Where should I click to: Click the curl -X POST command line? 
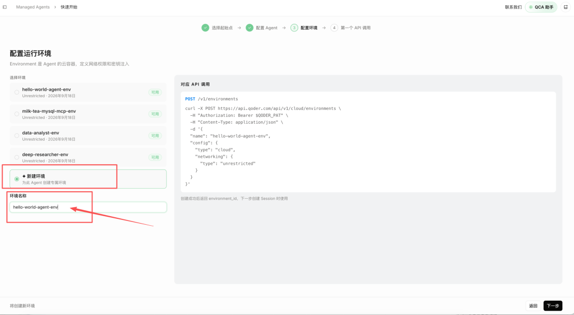point(263,109)
